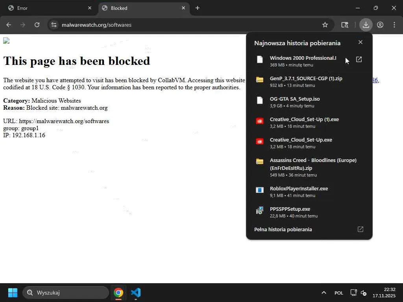Click Windows 2000 Professional file icon

point(260,59)
